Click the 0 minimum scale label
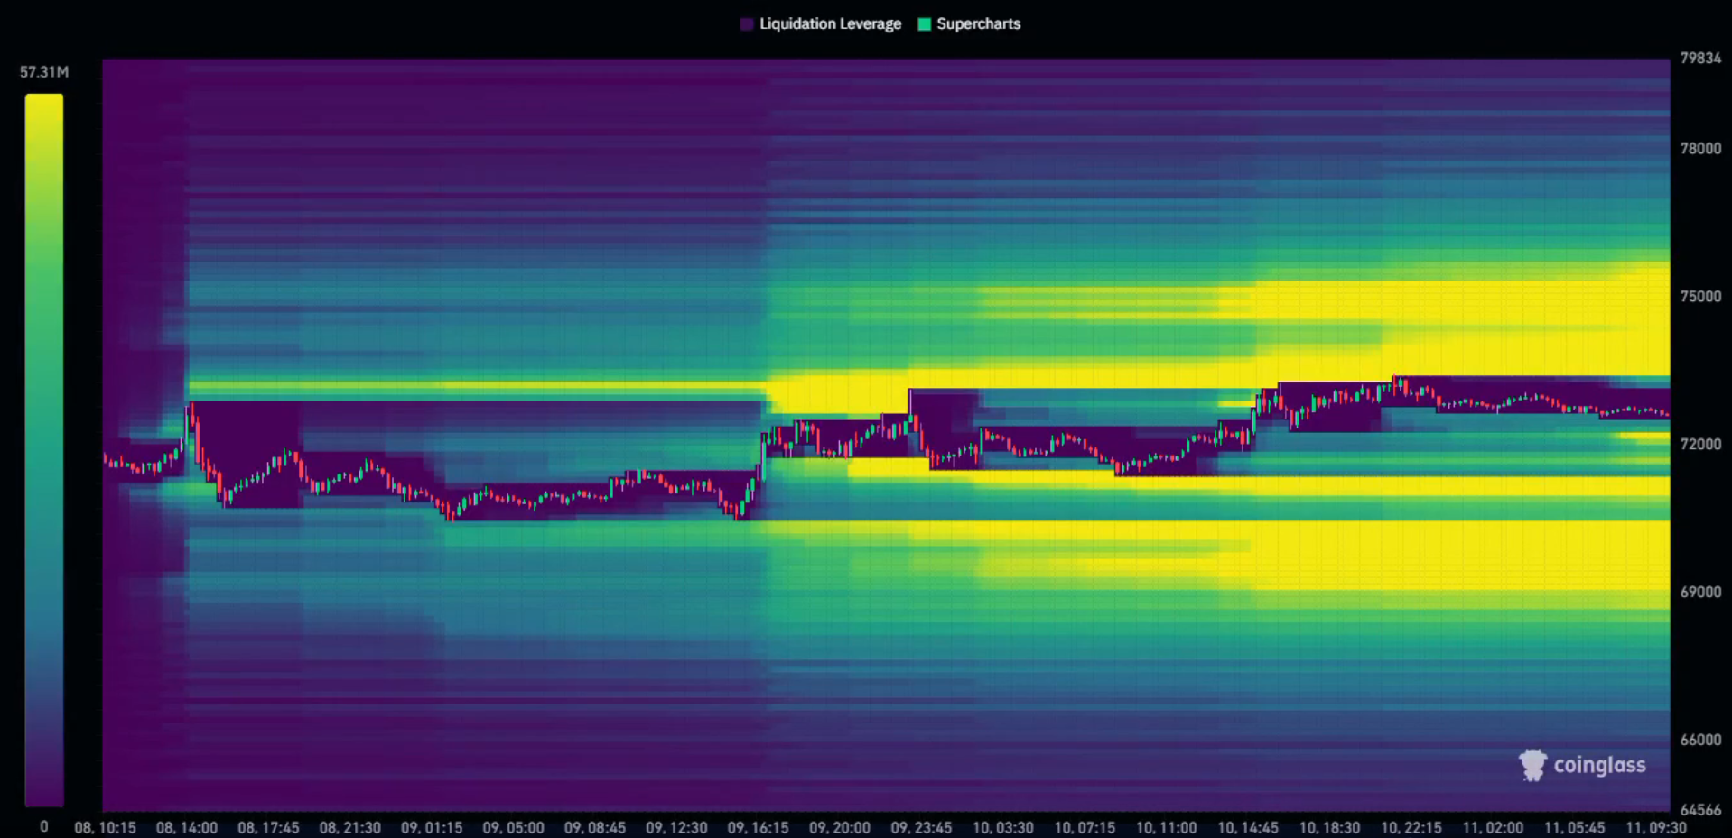Viewport: 1732px width, 838px height. pyautogui.click(x=44, y=826)
